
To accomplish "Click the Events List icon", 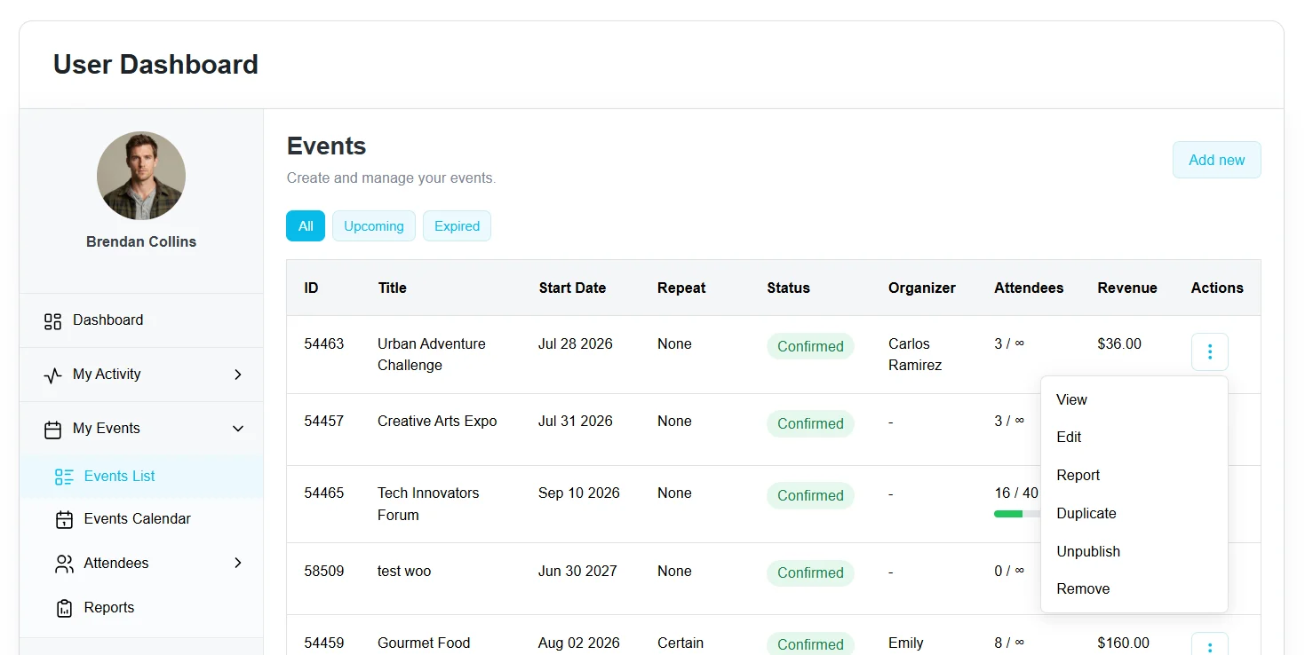I will click(x=64, y=477).
